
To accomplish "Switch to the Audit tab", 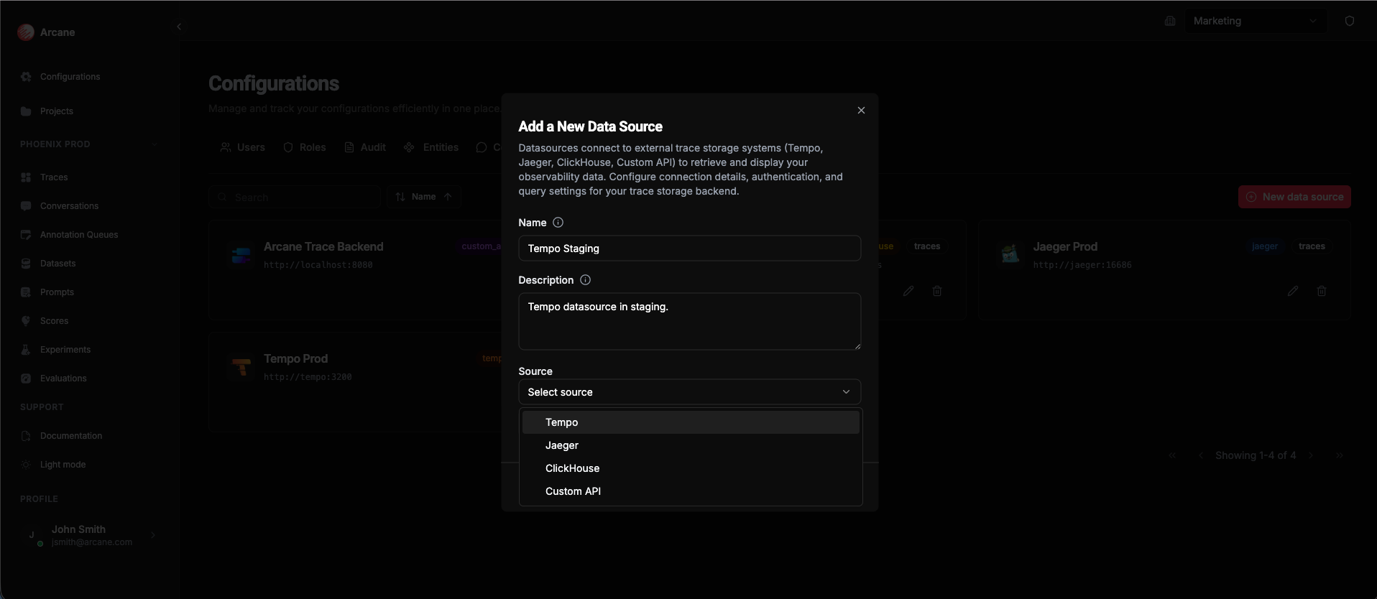I will [365, 147].
